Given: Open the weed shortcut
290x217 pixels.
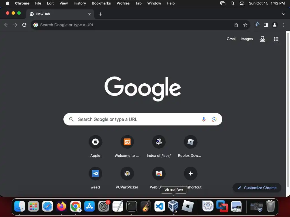Looking at the screenshot, I should coord(95,178).
